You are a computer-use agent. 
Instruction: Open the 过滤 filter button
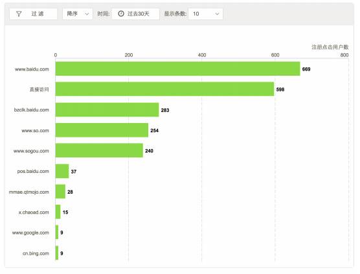(34, 14)
